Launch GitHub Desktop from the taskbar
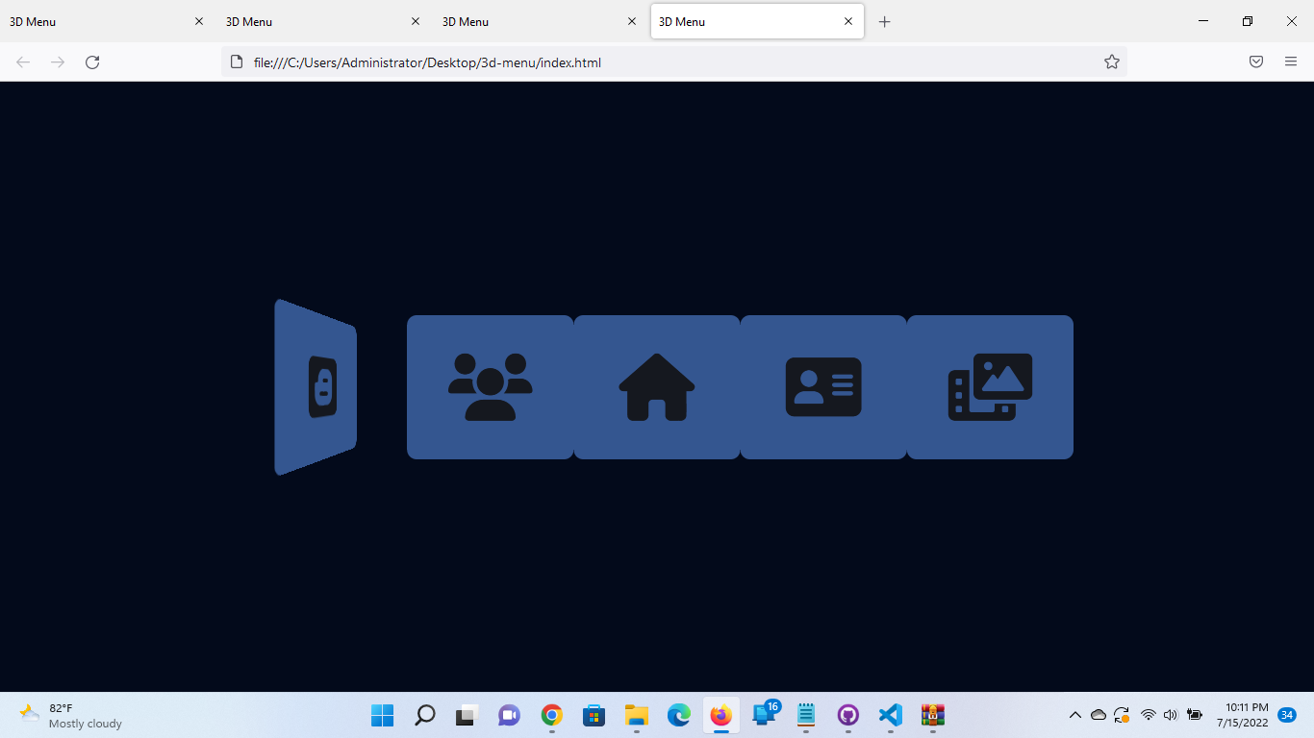Viewport: 1314px width, 738px height. coord(847,715)
